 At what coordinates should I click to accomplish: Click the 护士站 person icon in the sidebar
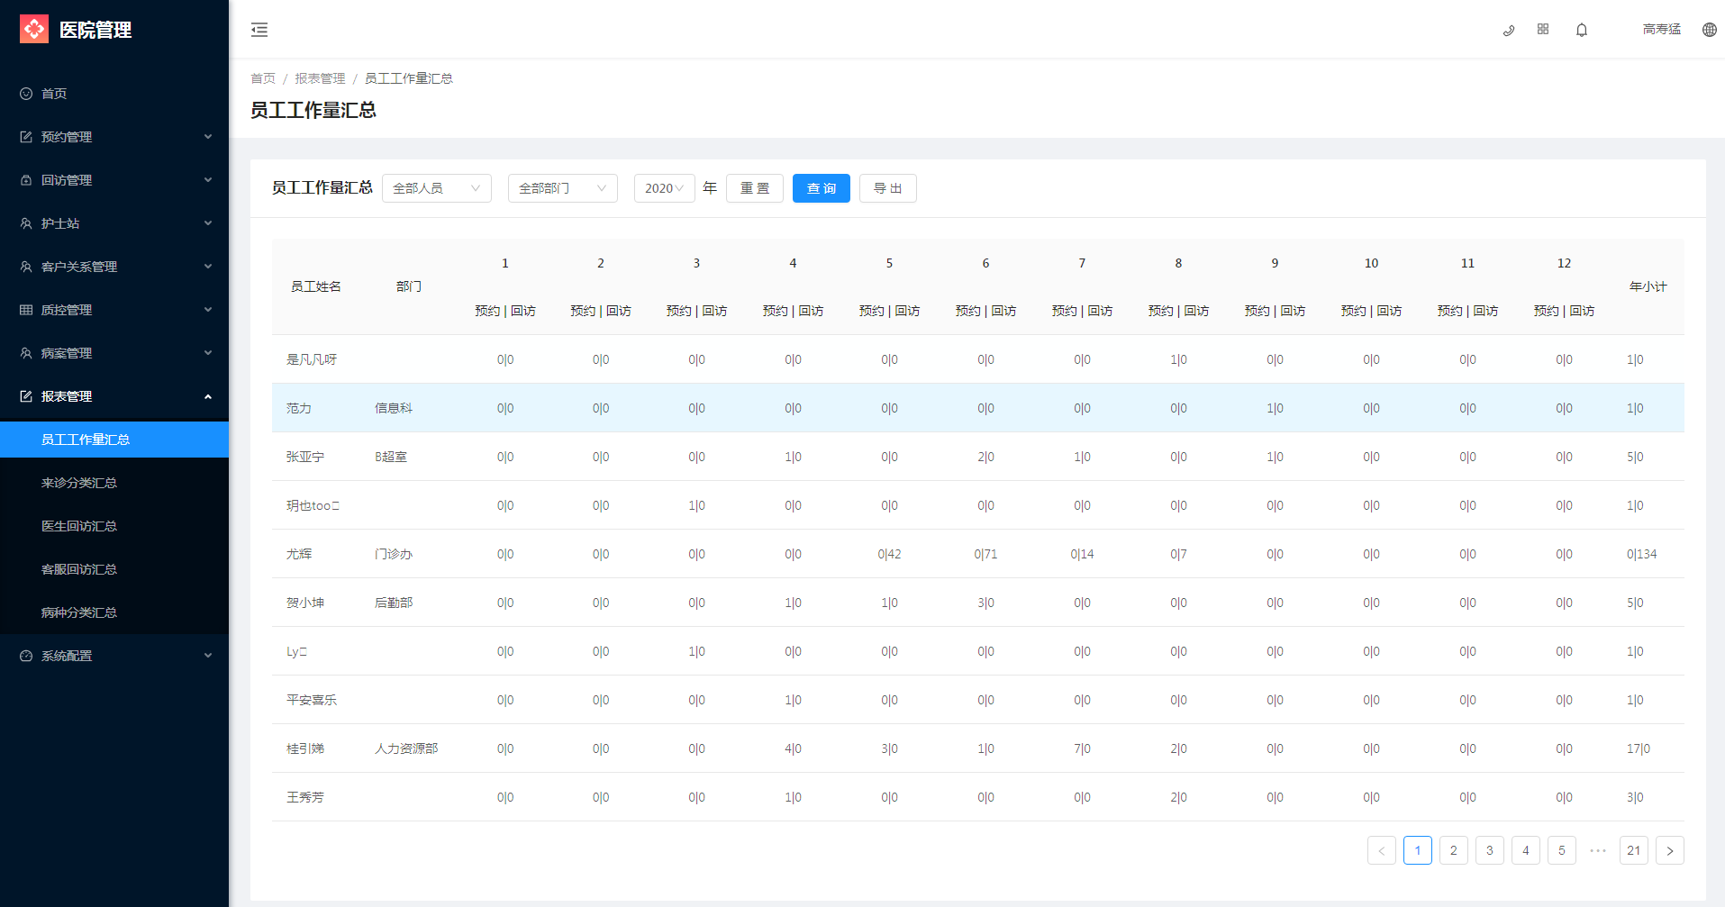tap(26, 223)
